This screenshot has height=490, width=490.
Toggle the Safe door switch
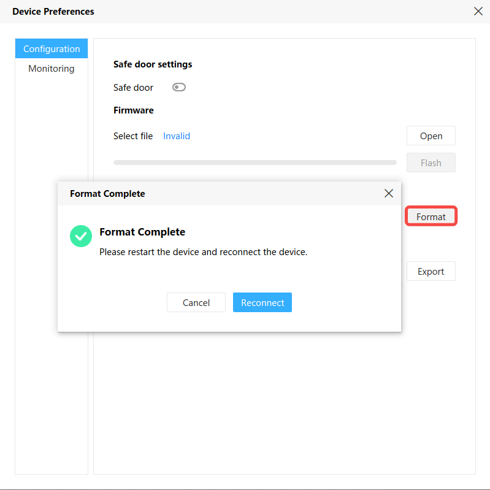pyautogui.click(x=179, y=87)
